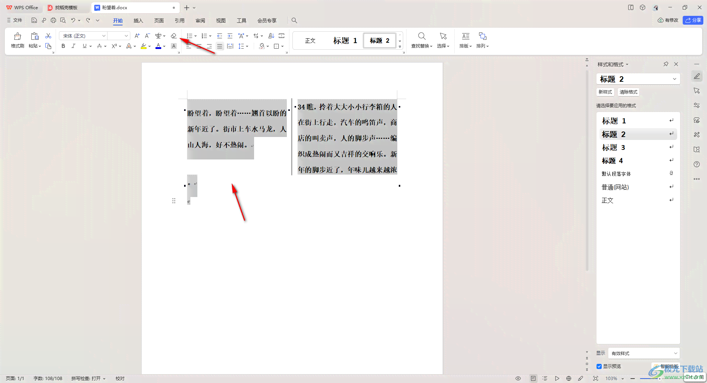Switch to the 找稻壳模板 window tab
Screen dimensions: 707x383
click(66, 7)
